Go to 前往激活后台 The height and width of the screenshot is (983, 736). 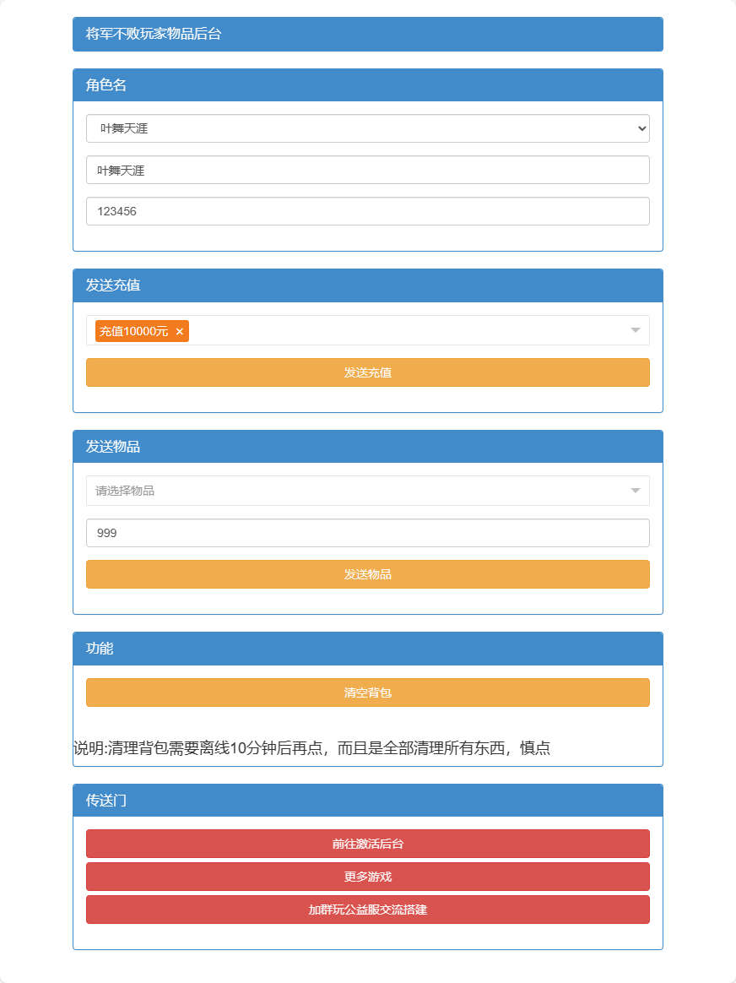pyautogui.click(x=368, y=844)
